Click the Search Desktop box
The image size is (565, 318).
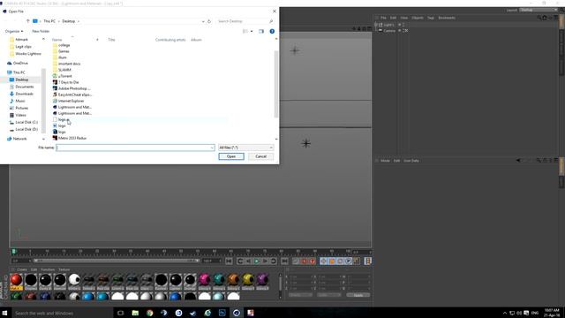point(245,21)
